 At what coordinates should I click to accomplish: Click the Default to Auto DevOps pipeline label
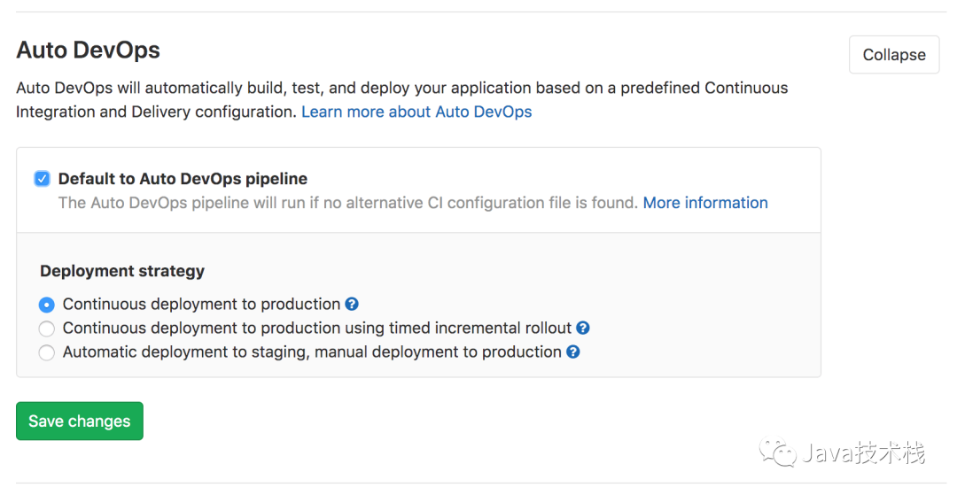183,179
